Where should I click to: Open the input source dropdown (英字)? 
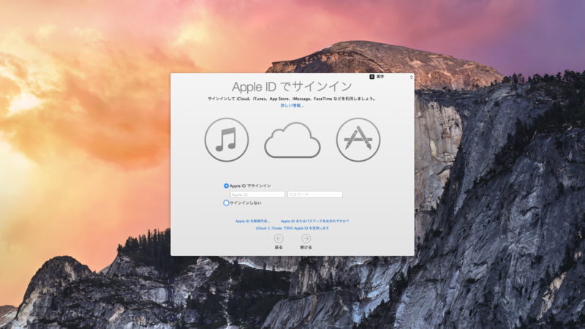click(391, 77)
